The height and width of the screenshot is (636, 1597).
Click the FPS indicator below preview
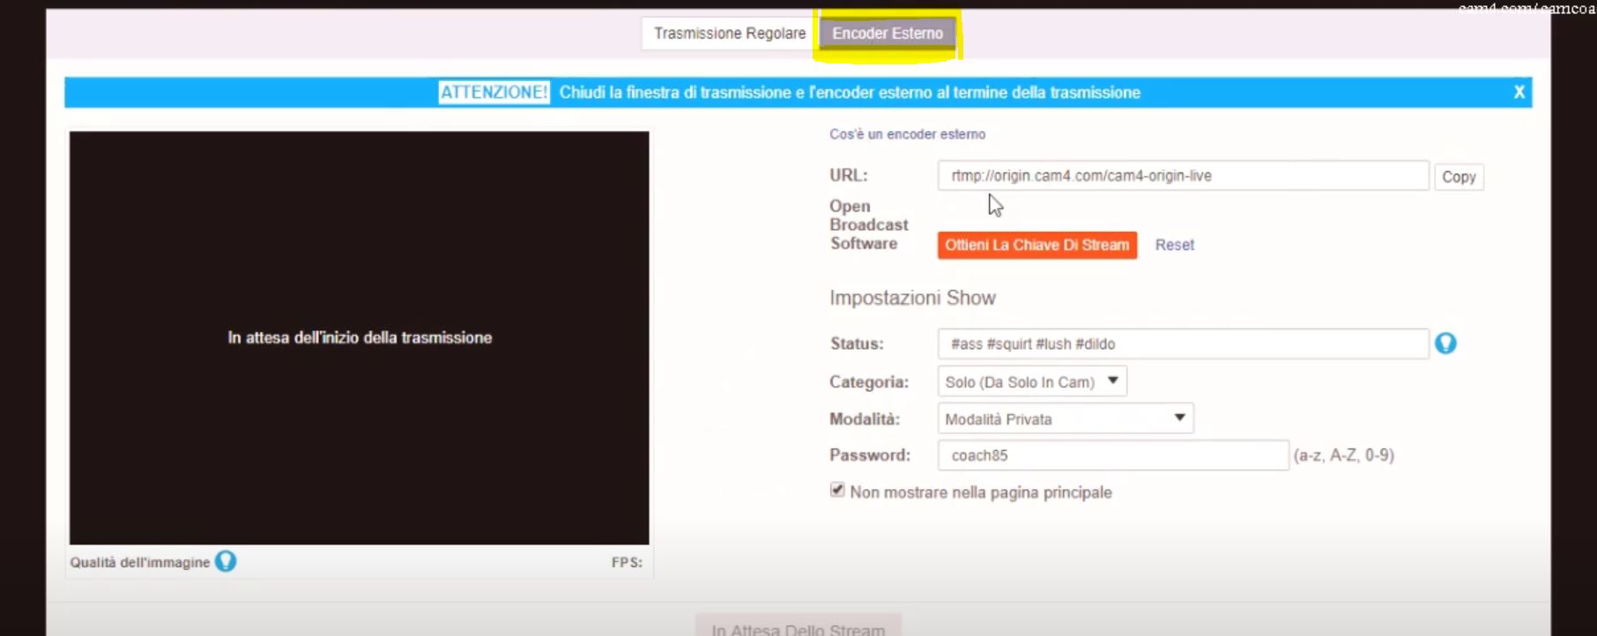pyautogui.click(x=627, y=562)
